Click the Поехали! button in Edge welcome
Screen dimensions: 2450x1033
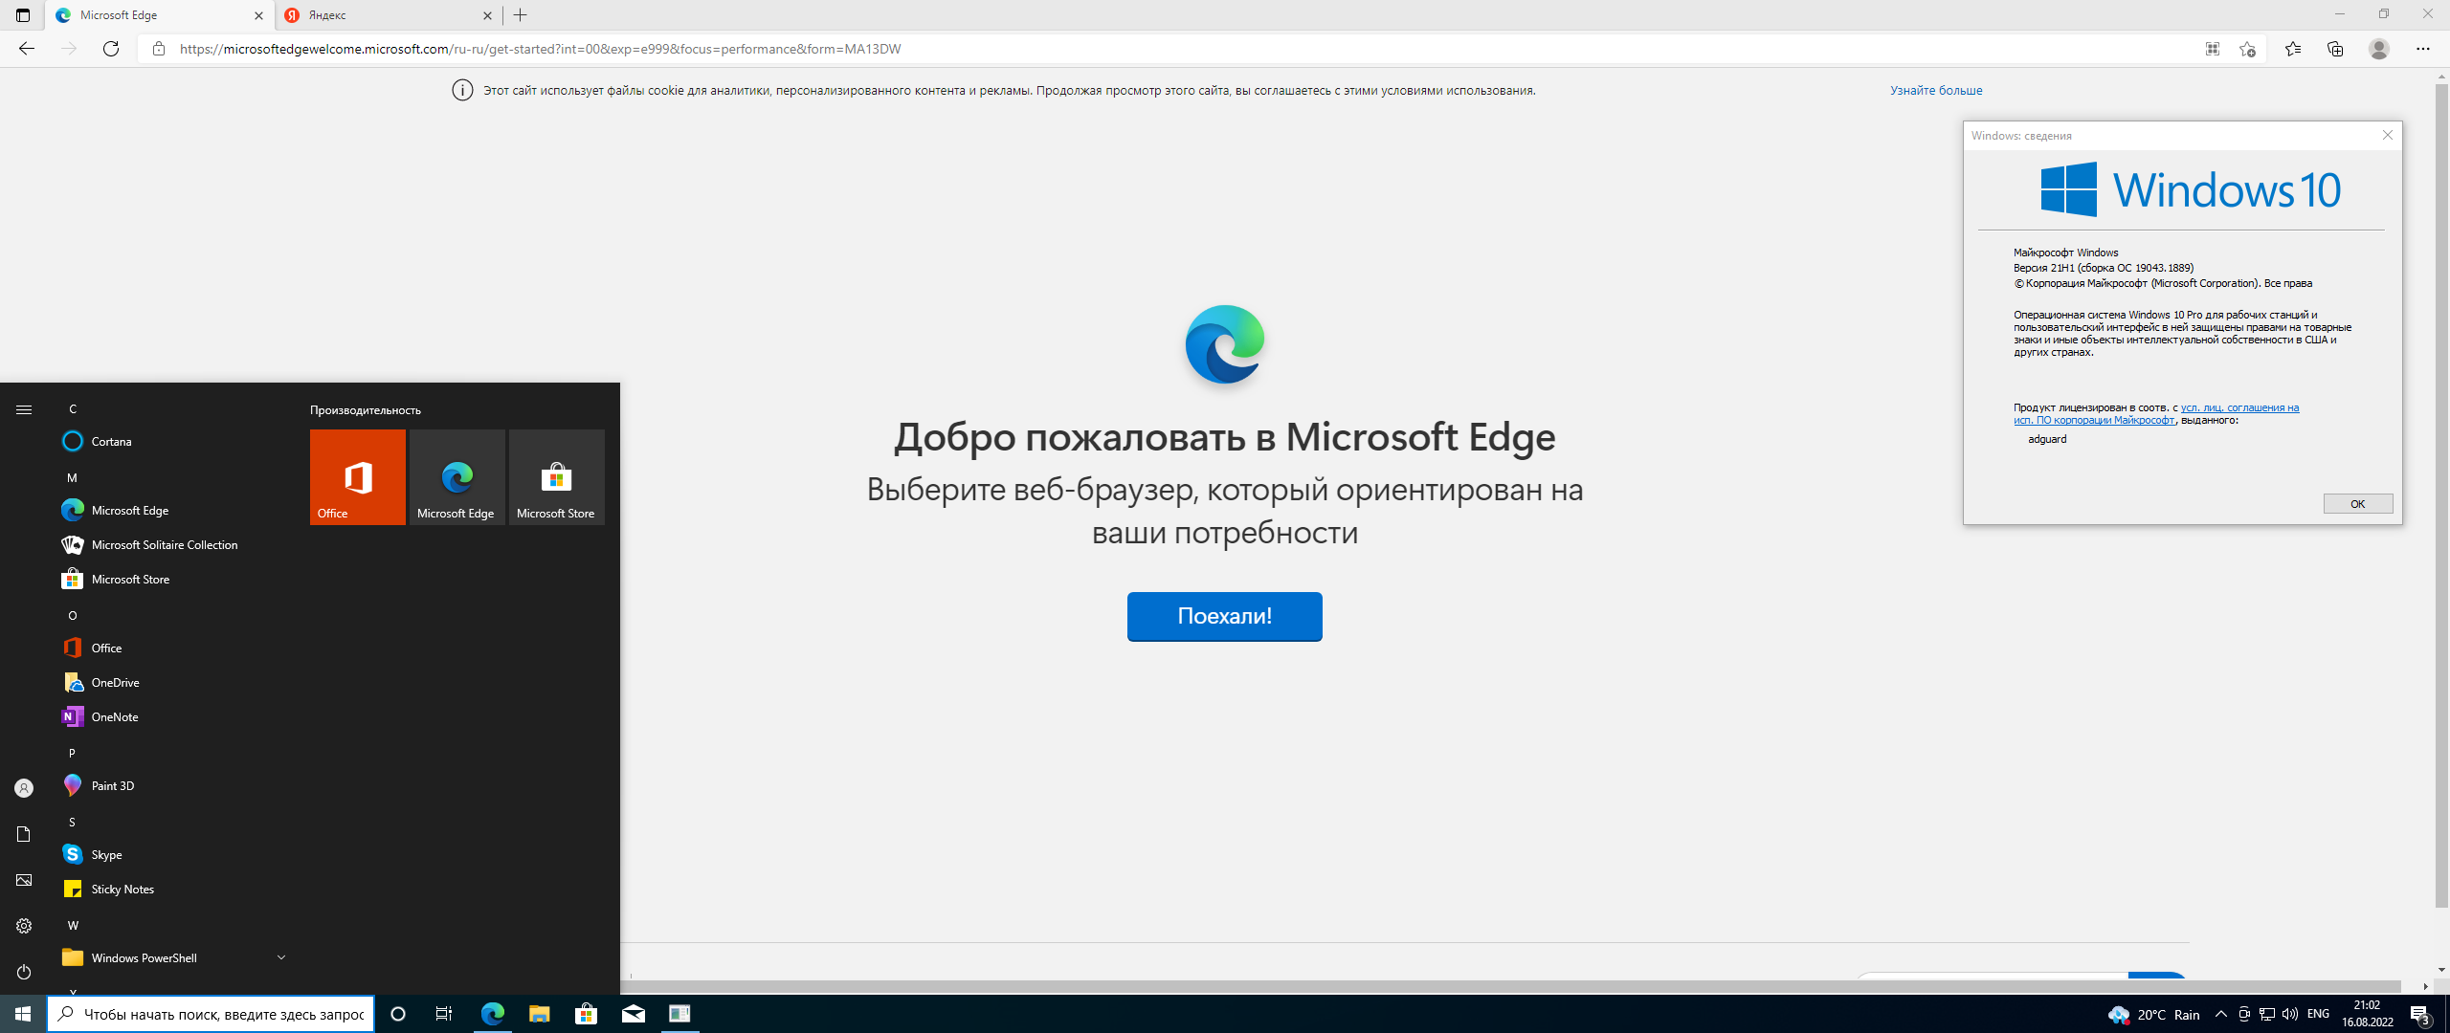(1223, 615)
